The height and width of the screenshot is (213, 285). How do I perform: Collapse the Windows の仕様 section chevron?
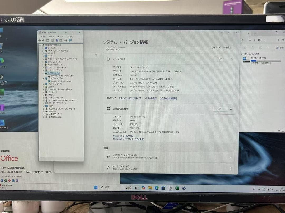coord(231,109)
